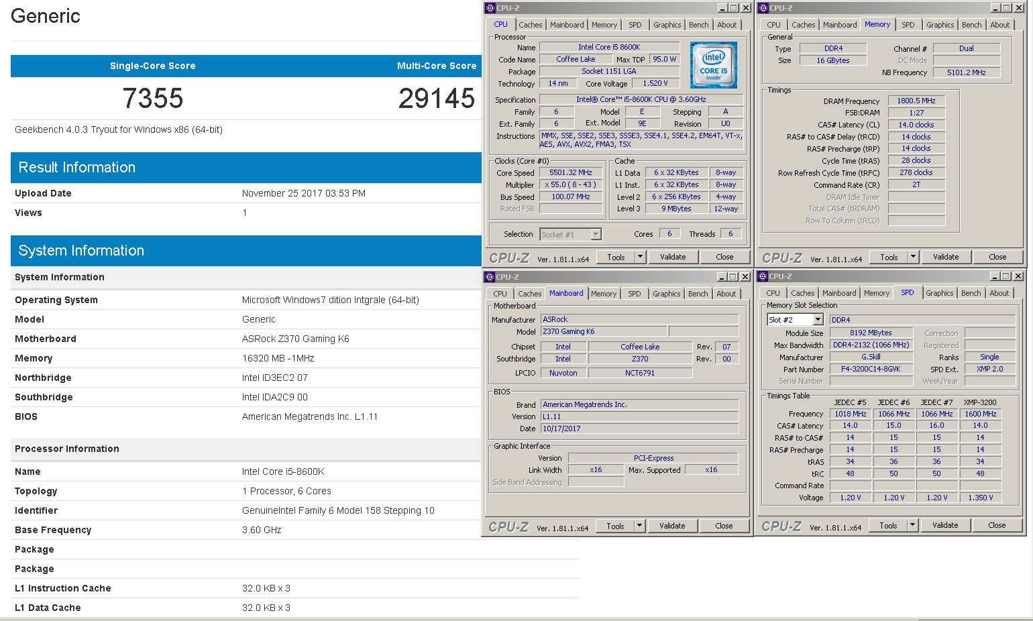The height and width of the screenshot is (621, 1033).
Task: Expand the Slot #2 memory slot dropdown
Action: coord(817,320)
